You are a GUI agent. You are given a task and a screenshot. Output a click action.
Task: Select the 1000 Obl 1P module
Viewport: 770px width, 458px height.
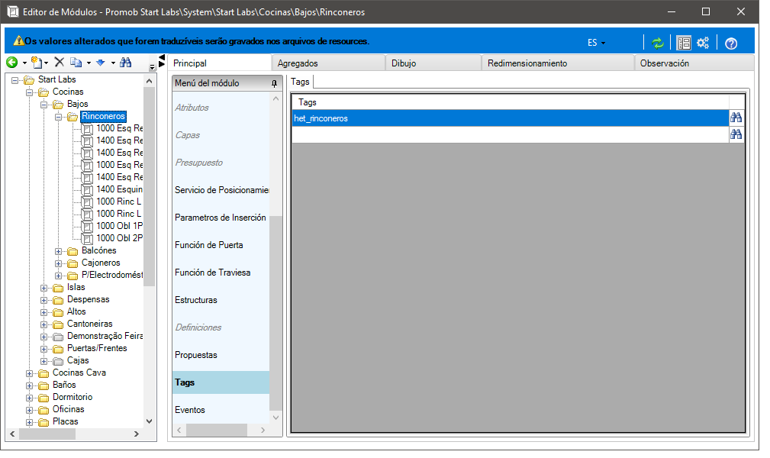[x=119, y=226]
